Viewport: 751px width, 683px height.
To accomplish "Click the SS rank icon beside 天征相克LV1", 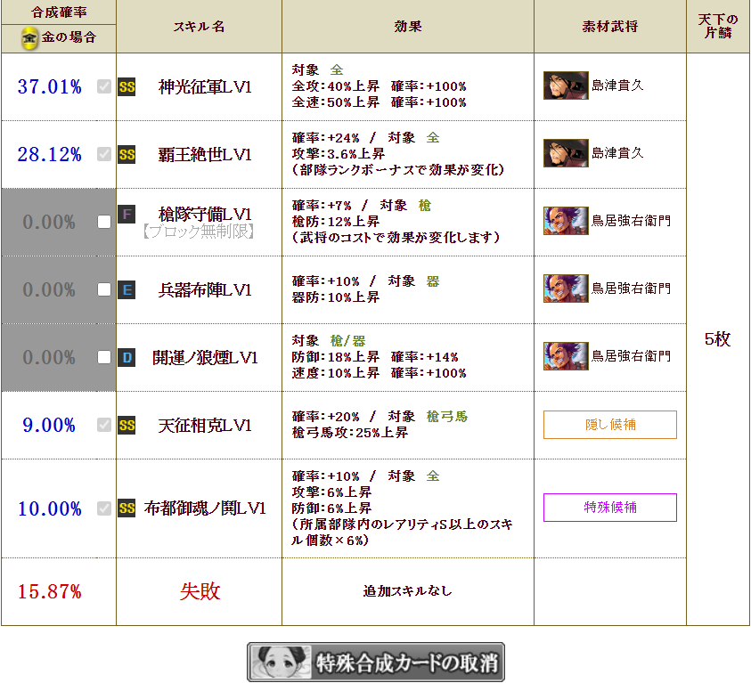I will point(127,425).
